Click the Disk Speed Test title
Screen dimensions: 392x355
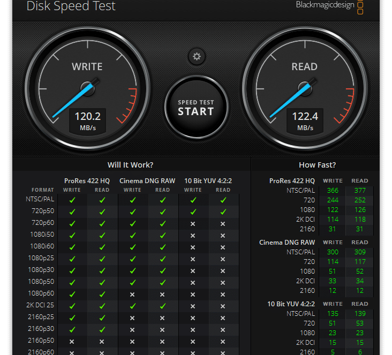click(71, 6)
